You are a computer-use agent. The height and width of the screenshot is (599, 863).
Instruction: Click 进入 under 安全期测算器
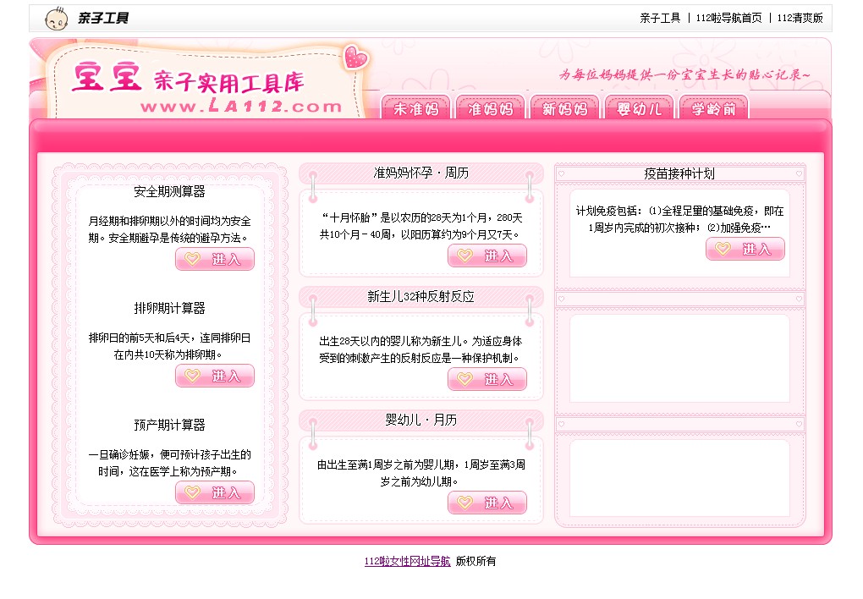click(x=214, y=259)
